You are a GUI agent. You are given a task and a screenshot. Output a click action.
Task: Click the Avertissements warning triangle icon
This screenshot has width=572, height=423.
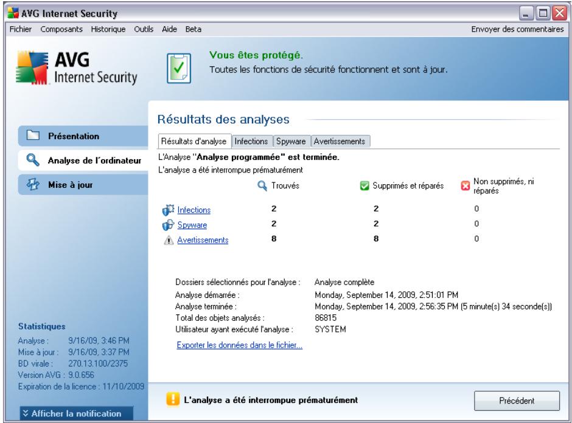pyautogui.click(x=169, y=241)
